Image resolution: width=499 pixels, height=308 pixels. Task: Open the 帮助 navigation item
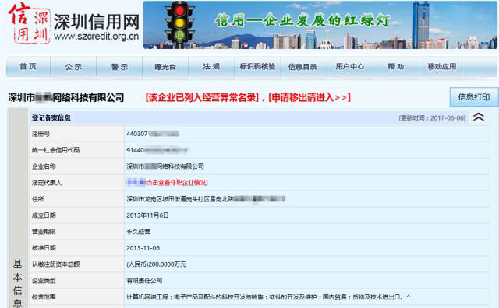click(395, 66)
